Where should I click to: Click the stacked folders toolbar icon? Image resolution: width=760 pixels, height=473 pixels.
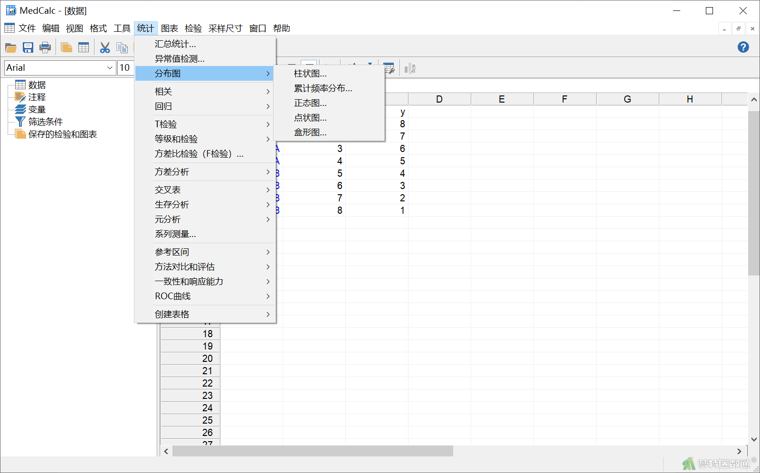click(66, 47)
